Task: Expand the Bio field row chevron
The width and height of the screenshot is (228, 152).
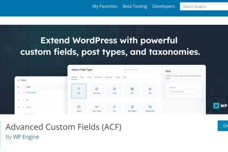Action: coord(23,100)
